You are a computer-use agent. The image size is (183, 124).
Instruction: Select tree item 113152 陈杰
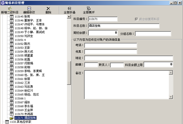[23, 44]
